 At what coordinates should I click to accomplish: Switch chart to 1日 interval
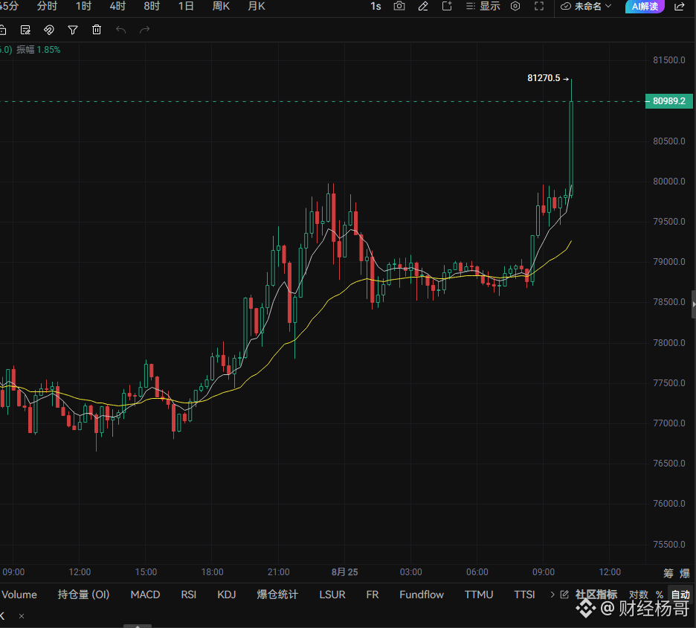(x=186, y=6)
